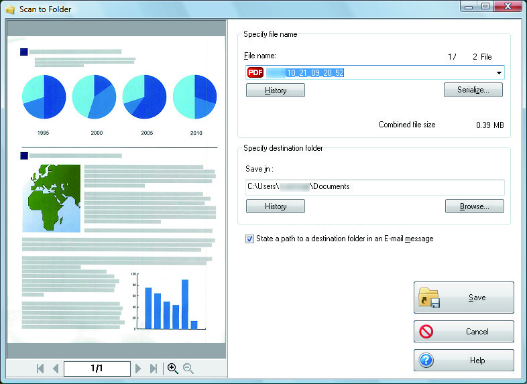Uncheck state path in E-mail message option

pos(249,239)
